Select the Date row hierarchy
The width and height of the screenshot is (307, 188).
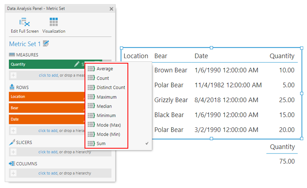47,119
